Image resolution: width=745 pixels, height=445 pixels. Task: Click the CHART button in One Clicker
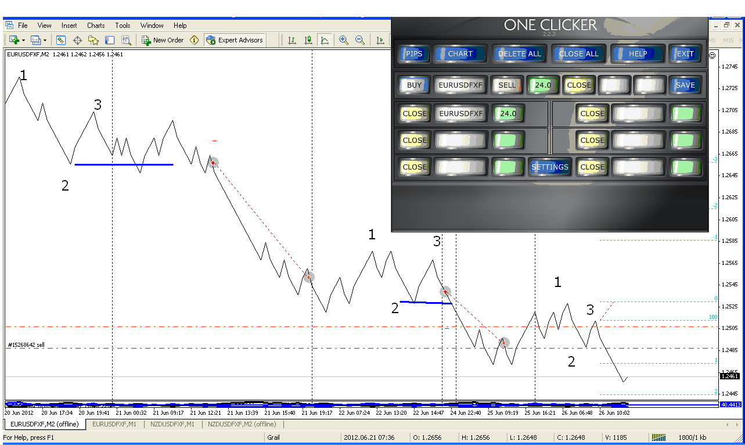pyautogui.click(x=460, y=54)
